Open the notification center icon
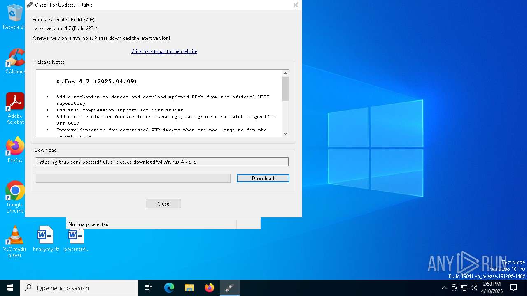The image size is (527, 296). click(513, 288)
